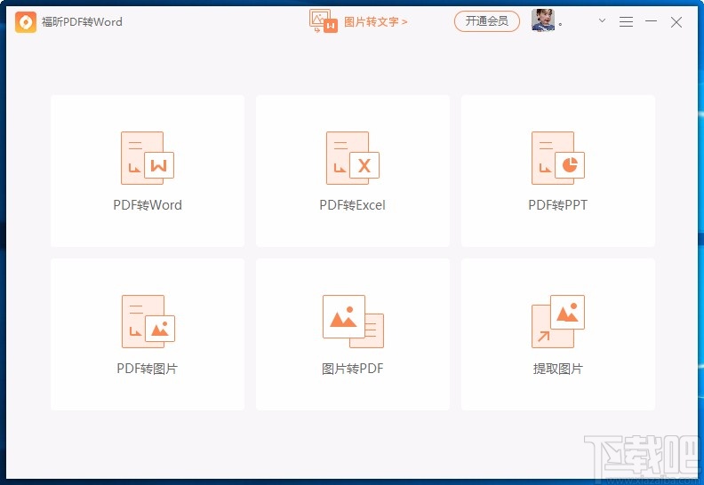Click the PDF转图片 label text
This screenshot has height=485, width=704.
[148, 369]
